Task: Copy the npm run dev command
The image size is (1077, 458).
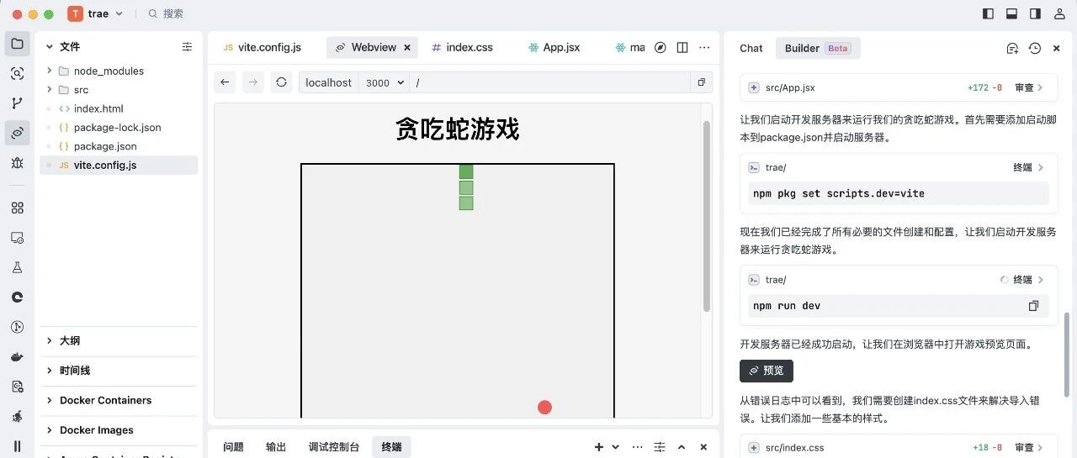Action: coord(1033,306)
